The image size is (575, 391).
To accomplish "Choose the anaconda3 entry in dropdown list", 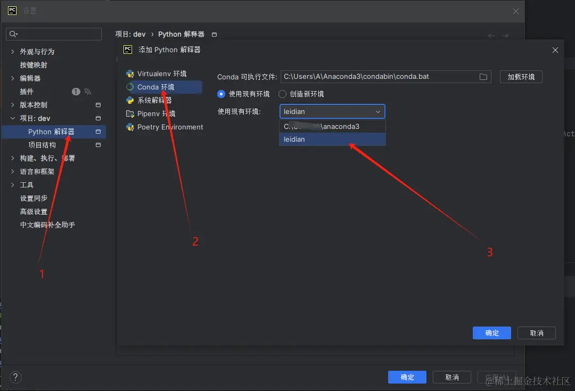I will click(332, 127).
